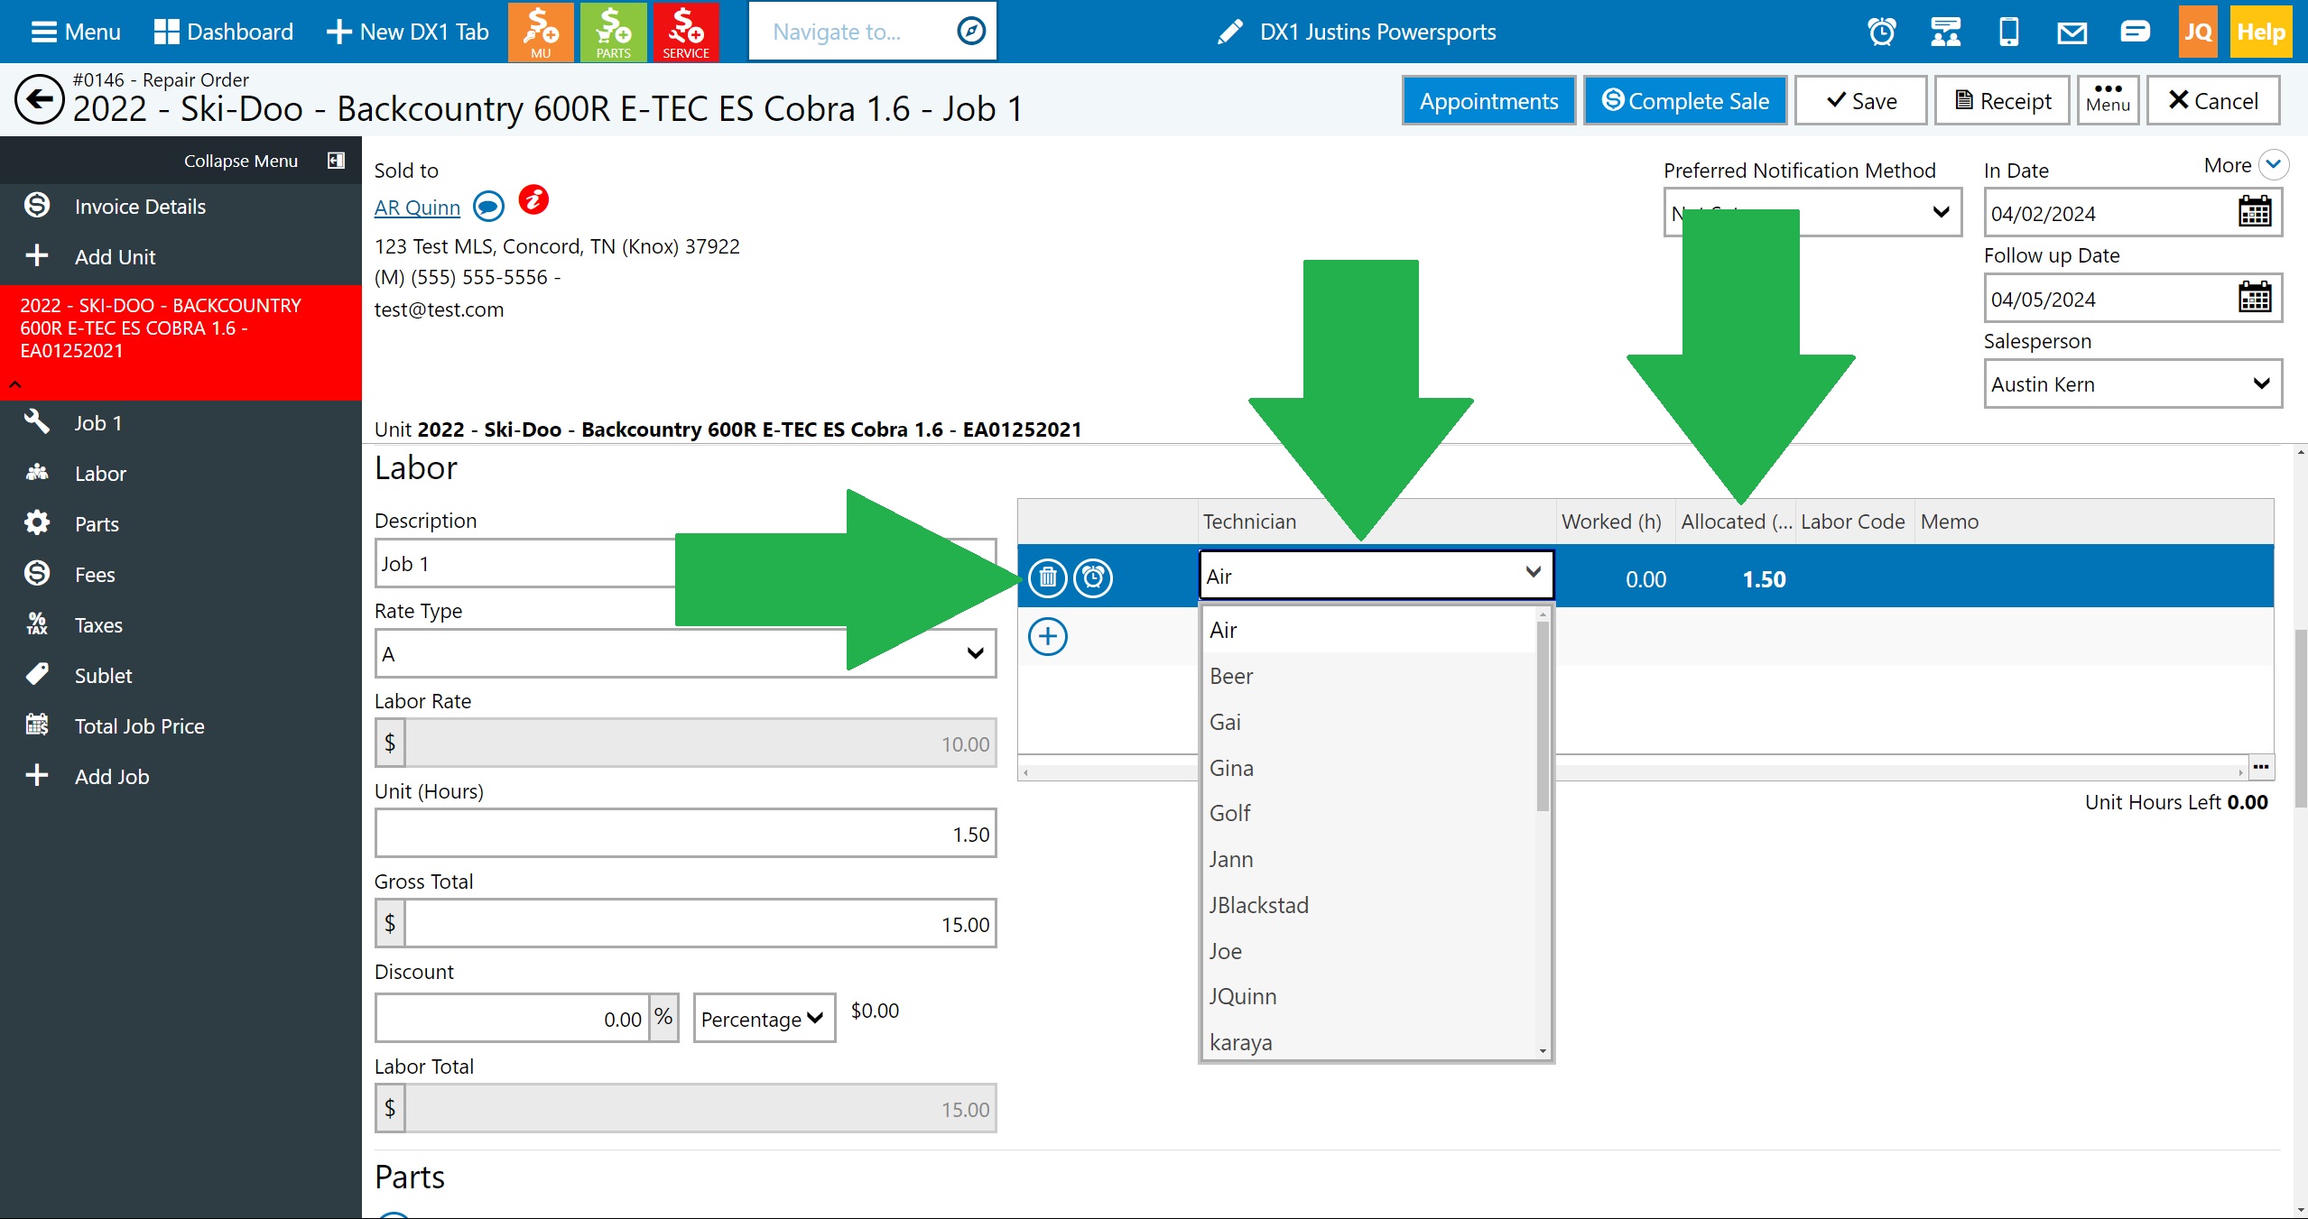
Task: Open Parts section in sidebar
Action: point(97,524)
